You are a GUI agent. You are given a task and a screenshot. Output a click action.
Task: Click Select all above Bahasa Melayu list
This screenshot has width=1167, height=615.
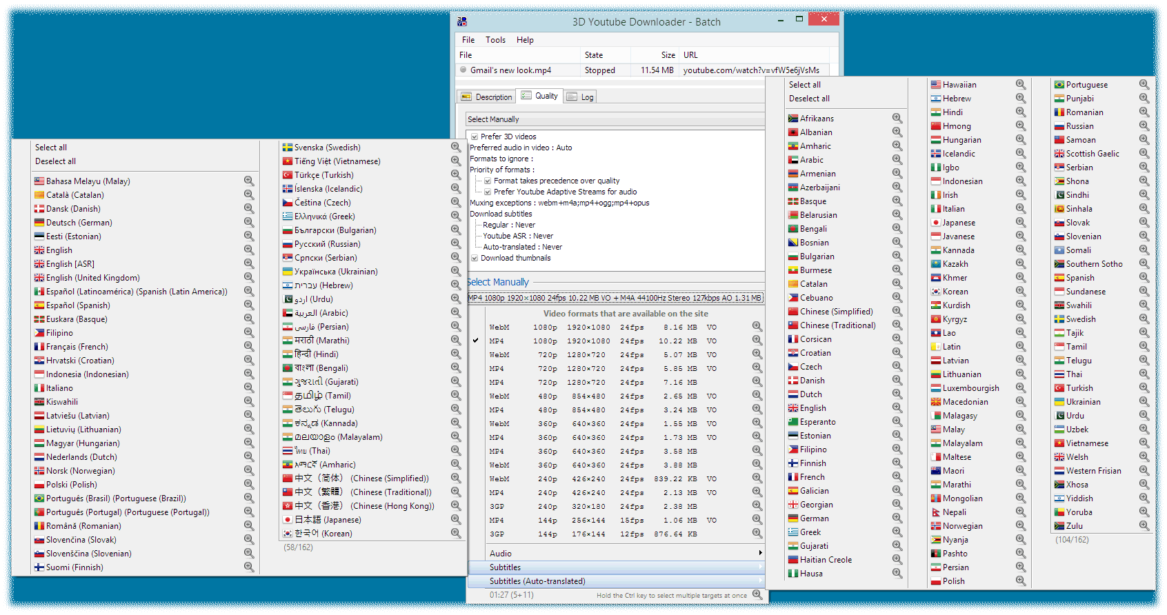coord(51,148)
